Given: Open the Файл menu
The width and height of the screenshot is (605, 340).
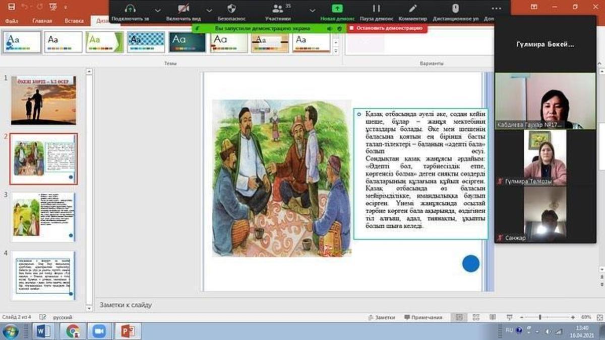Looking at the screenshot, I should click(x=12, y=21).
